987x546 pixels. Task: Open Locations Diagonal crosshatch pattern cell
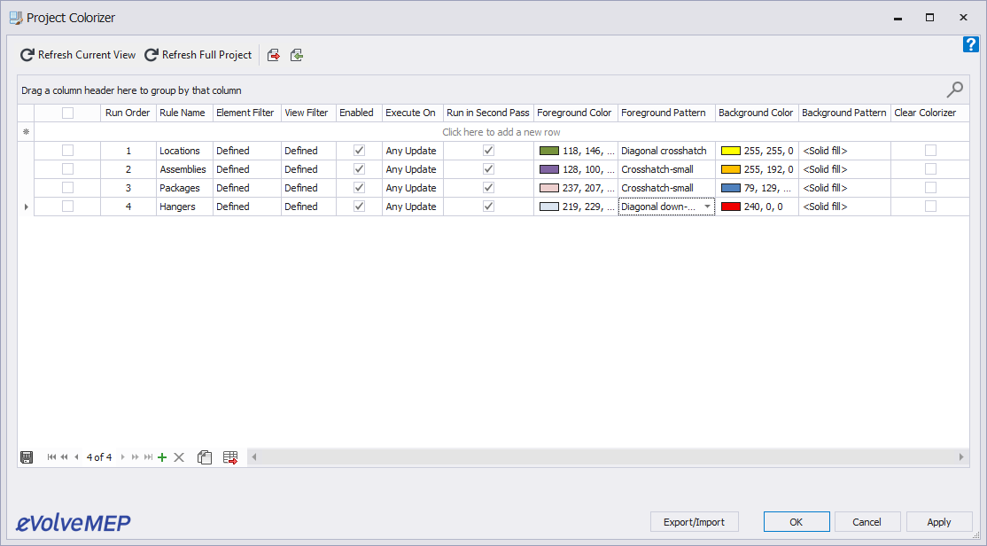point(666,151)
